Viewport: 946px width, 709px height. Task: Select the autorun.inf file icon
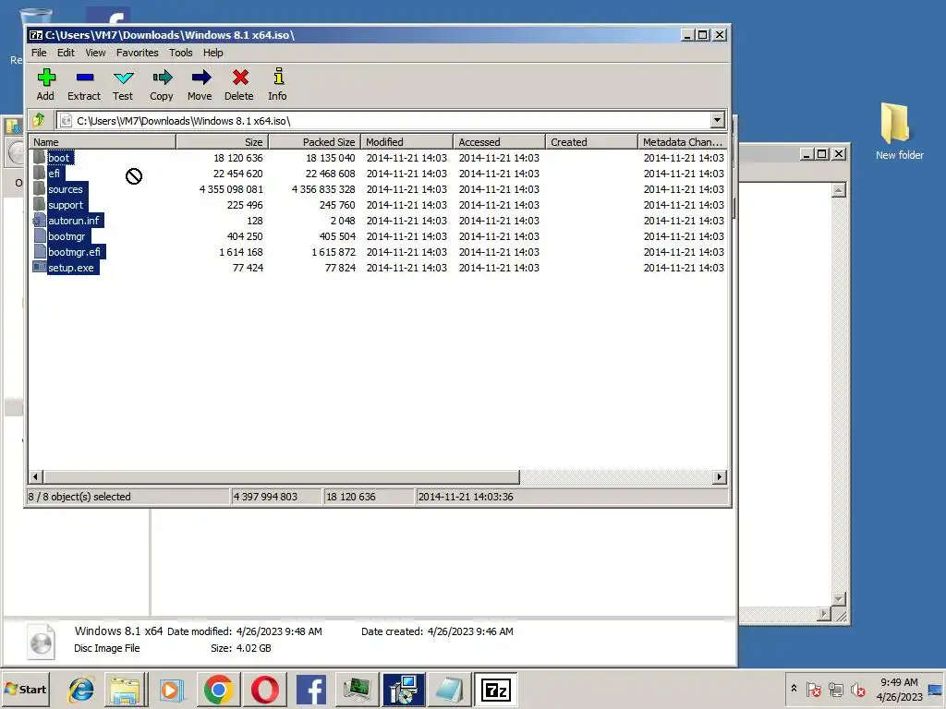click(39, 220)
